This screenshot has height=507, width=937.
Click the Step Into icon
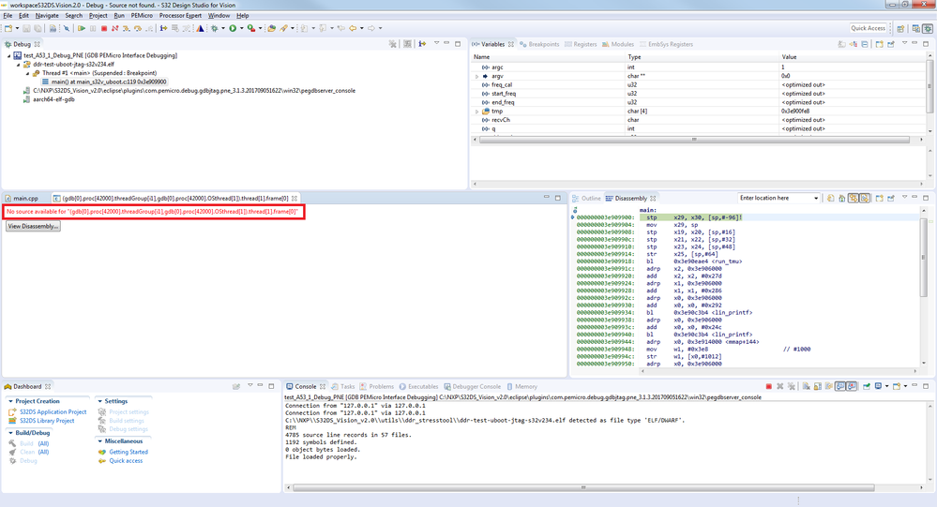click(126, 28)
